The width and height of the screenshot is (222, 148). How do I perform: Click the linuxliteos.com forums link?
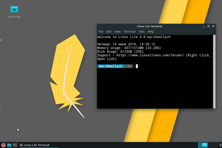point(150,55)
